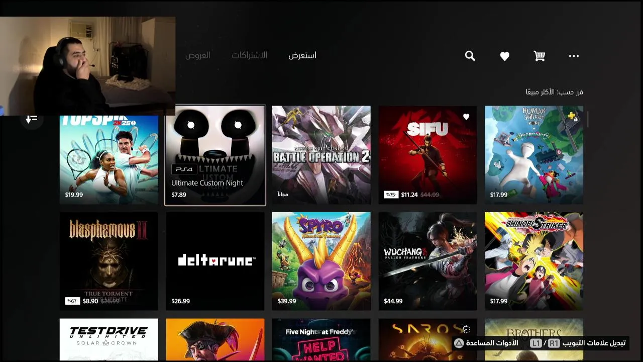Click the Ultimate Custom Night title text
Viewport: 643px width, 362px height.
[207, 183]
